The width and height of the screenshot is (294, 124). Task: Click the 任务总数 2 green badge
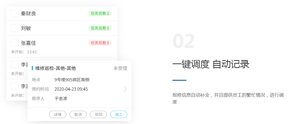click(100, 13)
